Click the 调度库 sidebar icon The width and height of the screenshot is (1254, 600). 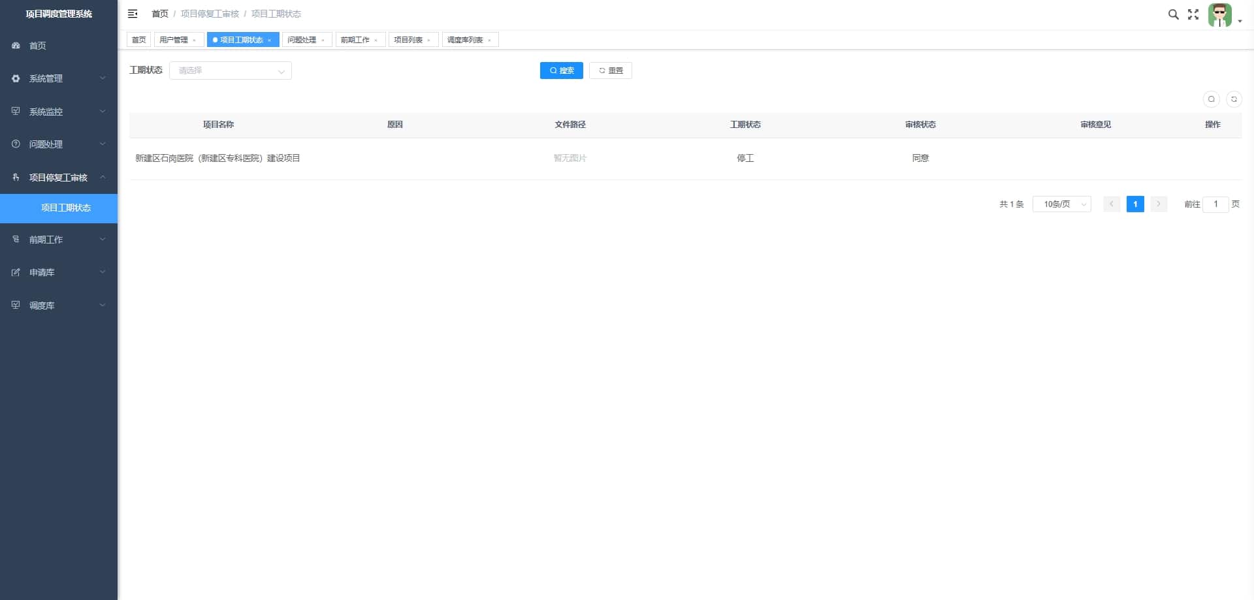click(16, 305)
